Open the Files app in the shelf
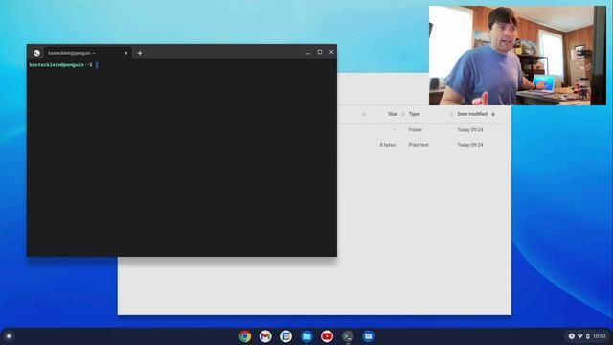The height and width of the screenshot is (345, 613). [306, 336]
